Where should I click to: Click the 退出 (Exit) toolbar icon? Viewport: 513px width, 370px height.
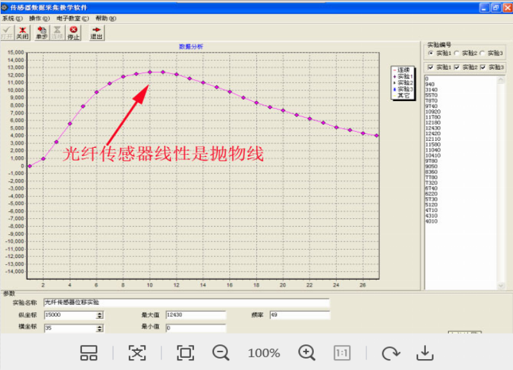tap(97, 33)
